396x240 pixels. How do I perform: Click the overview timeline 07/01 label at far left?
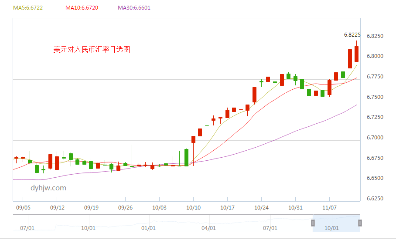tap(27, 228)
